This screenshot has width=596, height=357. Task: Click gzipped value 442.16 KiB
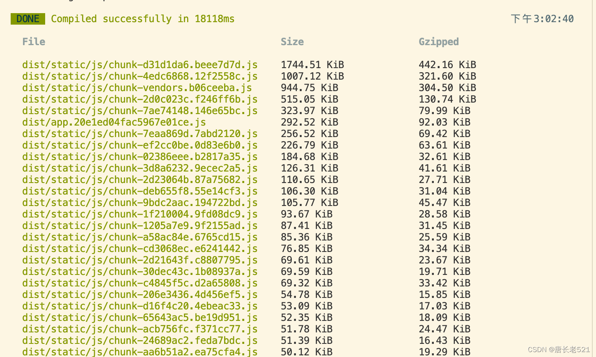[x=447, y=65]
